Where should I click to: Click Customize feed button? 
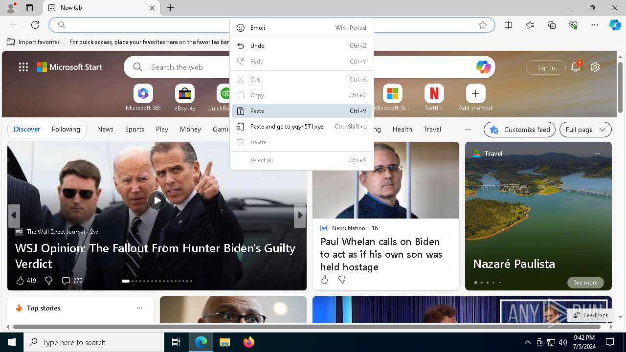click(x=519, y=130)
